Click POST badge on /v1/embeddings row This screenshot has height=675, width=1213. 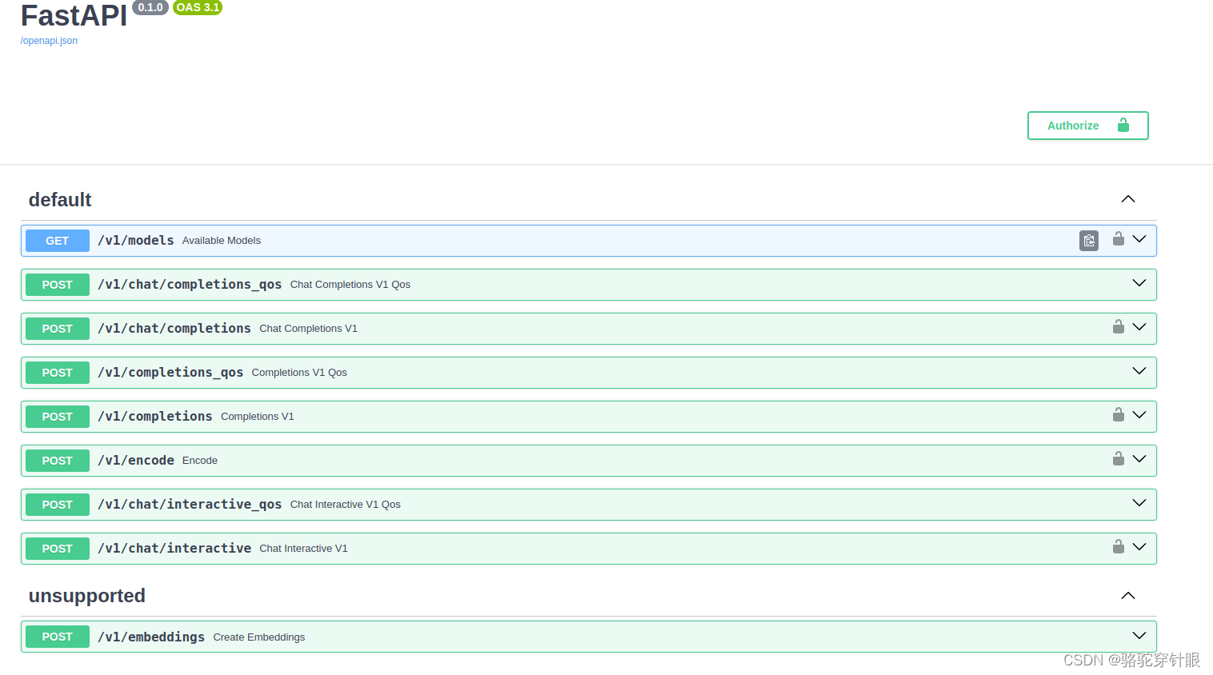point(58,637)
